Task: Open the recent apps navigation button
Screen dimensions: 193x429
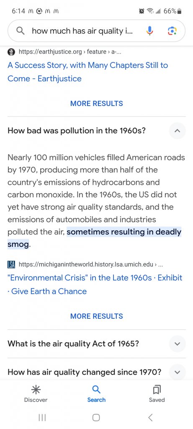Action: click(x=42, y=418)
